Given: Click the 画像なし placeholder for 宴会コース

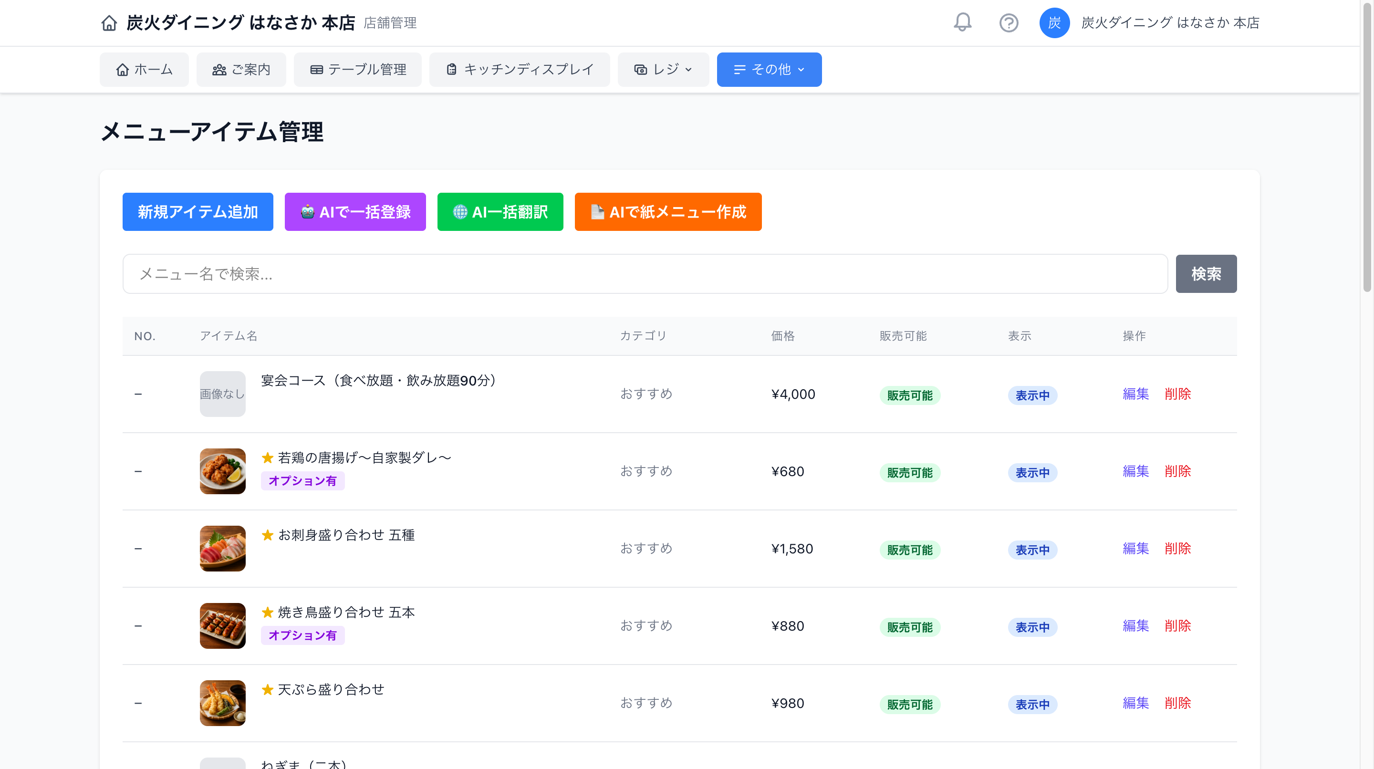Looking at the screenshot, I should 222,394.
